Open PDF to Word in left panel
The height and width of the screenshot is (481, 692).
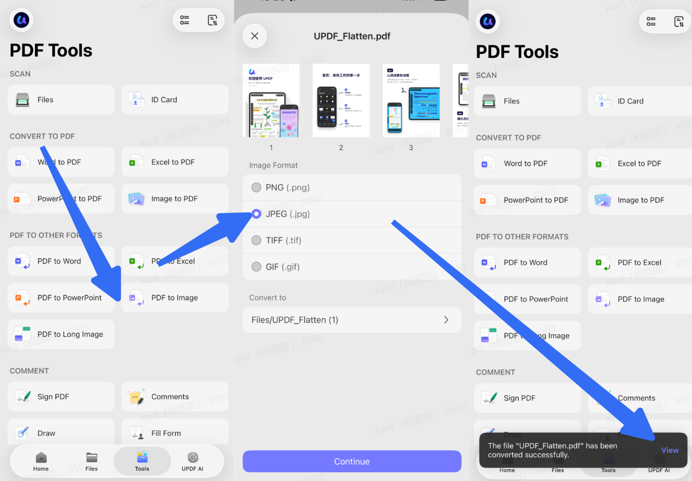61,261
